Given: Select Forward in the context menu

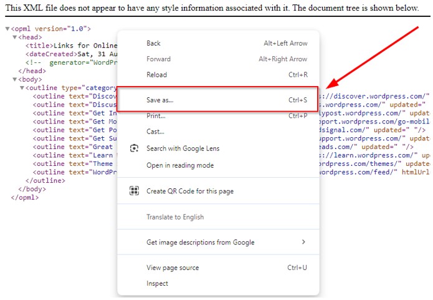Looking at the screenshot, I should point(158,59).
